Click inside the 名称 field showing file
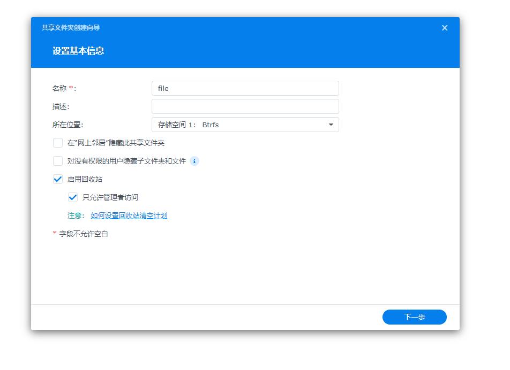This screenshot has width=510, height=370. pyautogui.click(x=245, y=88)
